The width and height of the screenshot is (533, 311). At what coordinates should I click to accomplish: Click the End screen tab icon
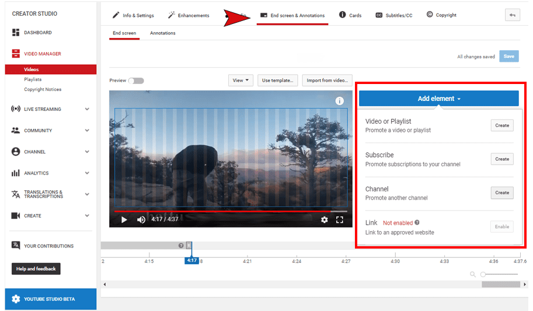(263, 15)
